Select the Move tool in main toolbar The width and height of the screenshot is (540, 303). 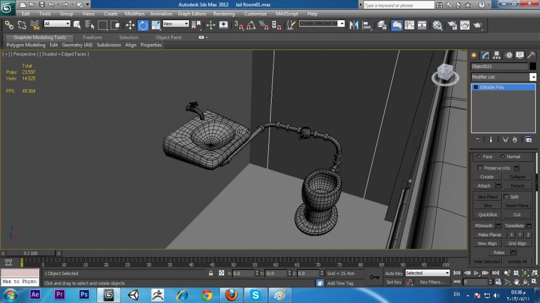[130, 25]
